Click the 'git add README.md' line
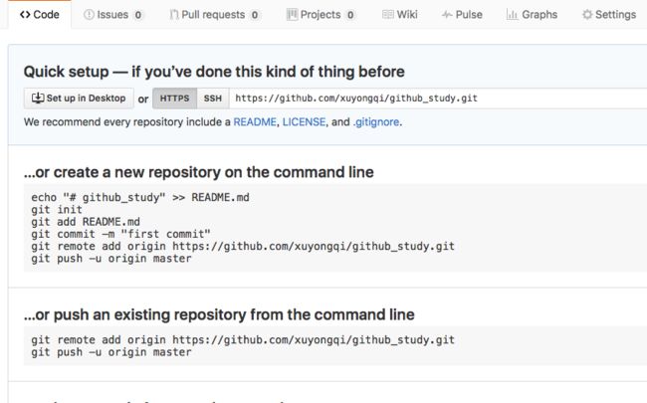 [86, 222]
